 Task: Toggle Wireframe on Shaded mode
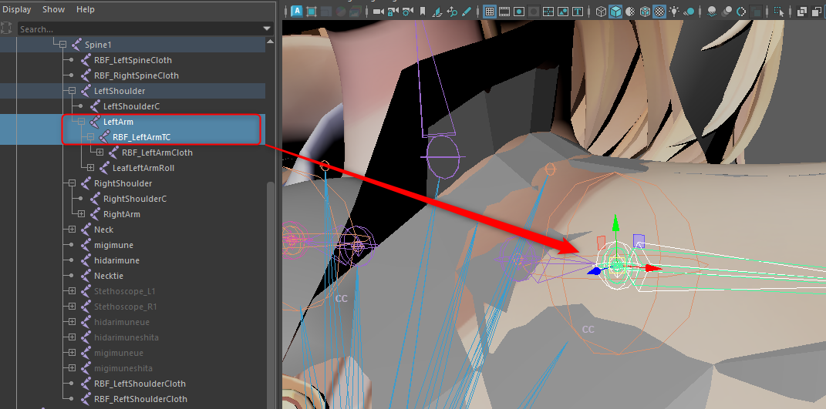point(646,11)
